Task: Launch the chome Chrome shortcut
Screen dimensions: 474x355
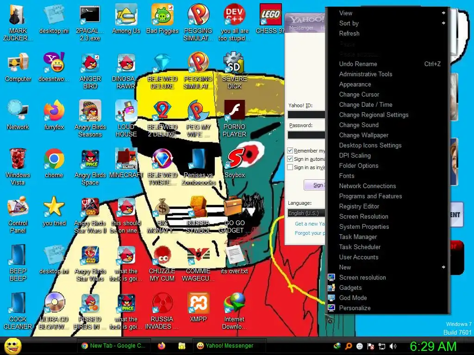Action: point(54,163)
